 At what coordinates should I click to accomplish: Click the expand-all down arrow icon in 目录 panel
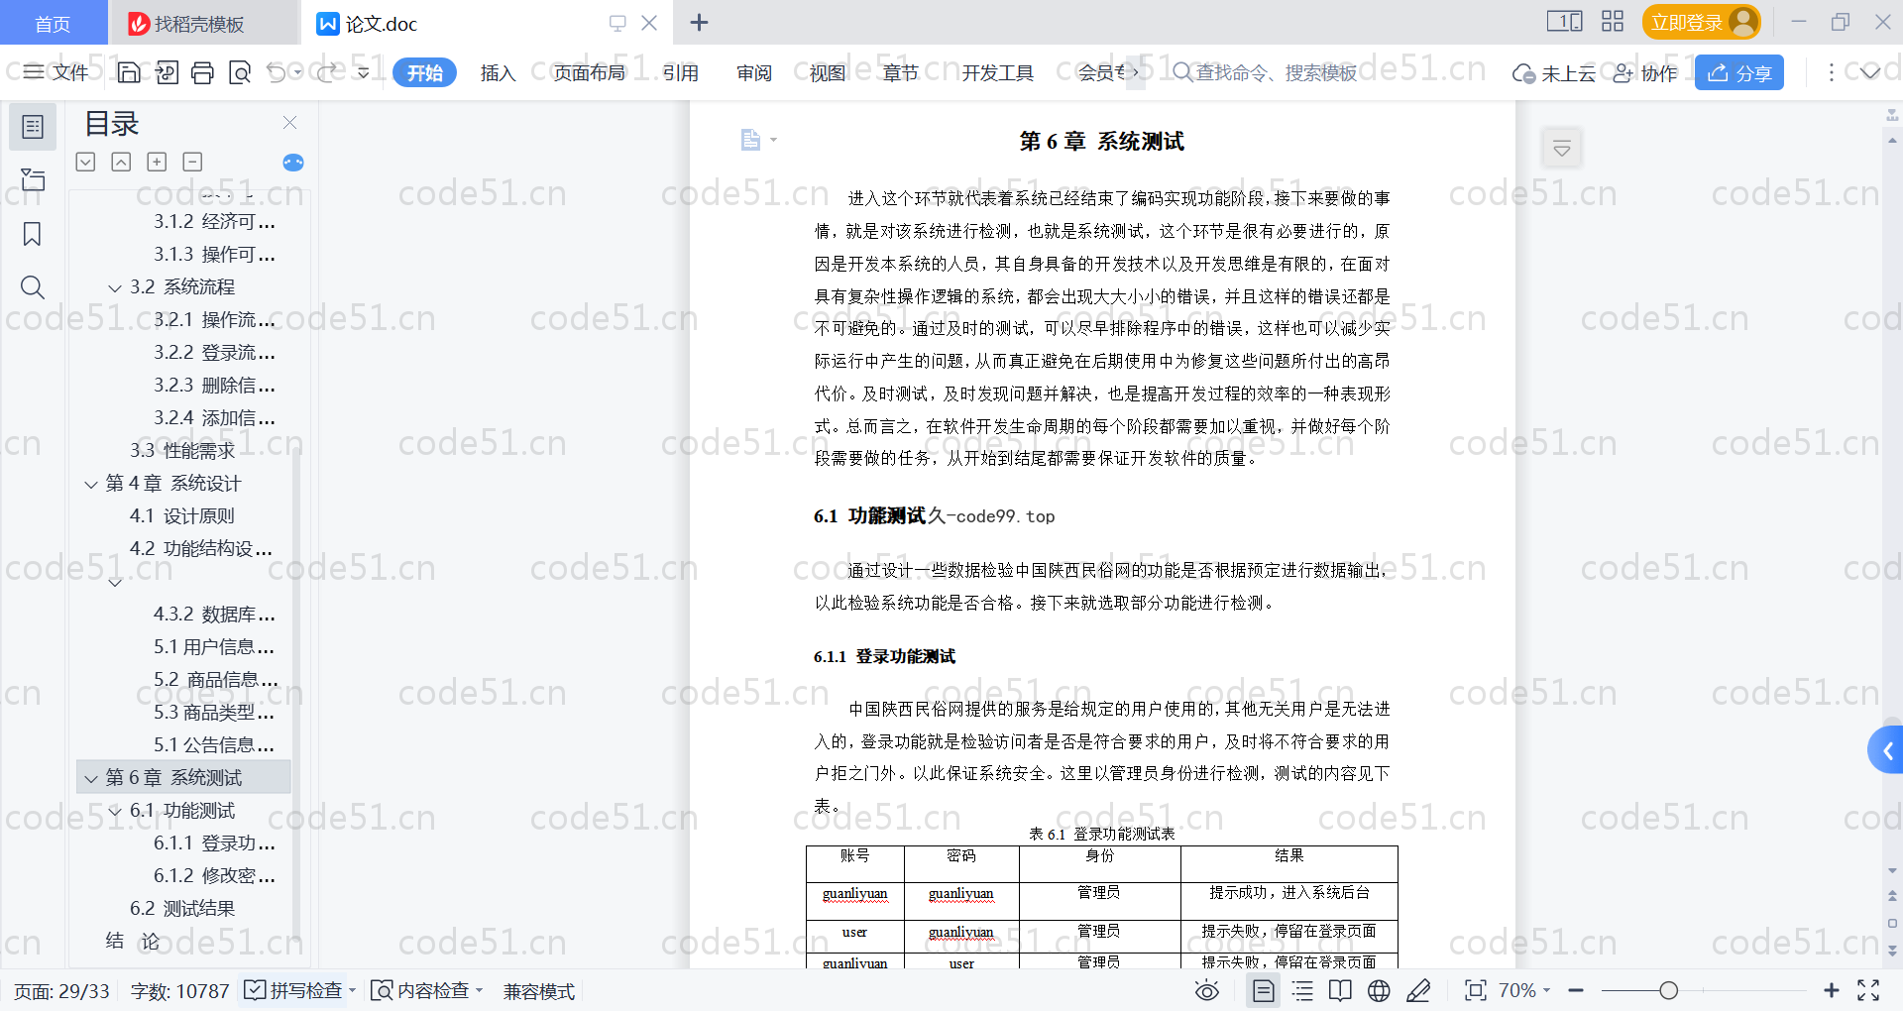point(86,162)
